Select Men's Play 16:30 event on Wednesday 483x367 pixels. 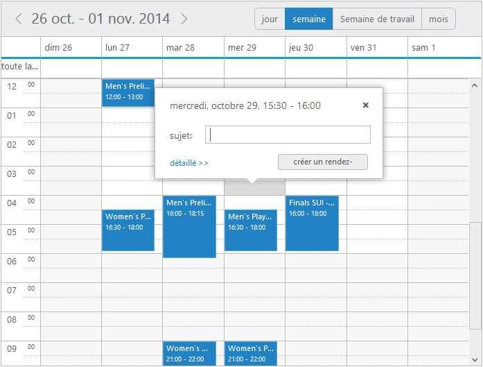(x=250, y=230)
